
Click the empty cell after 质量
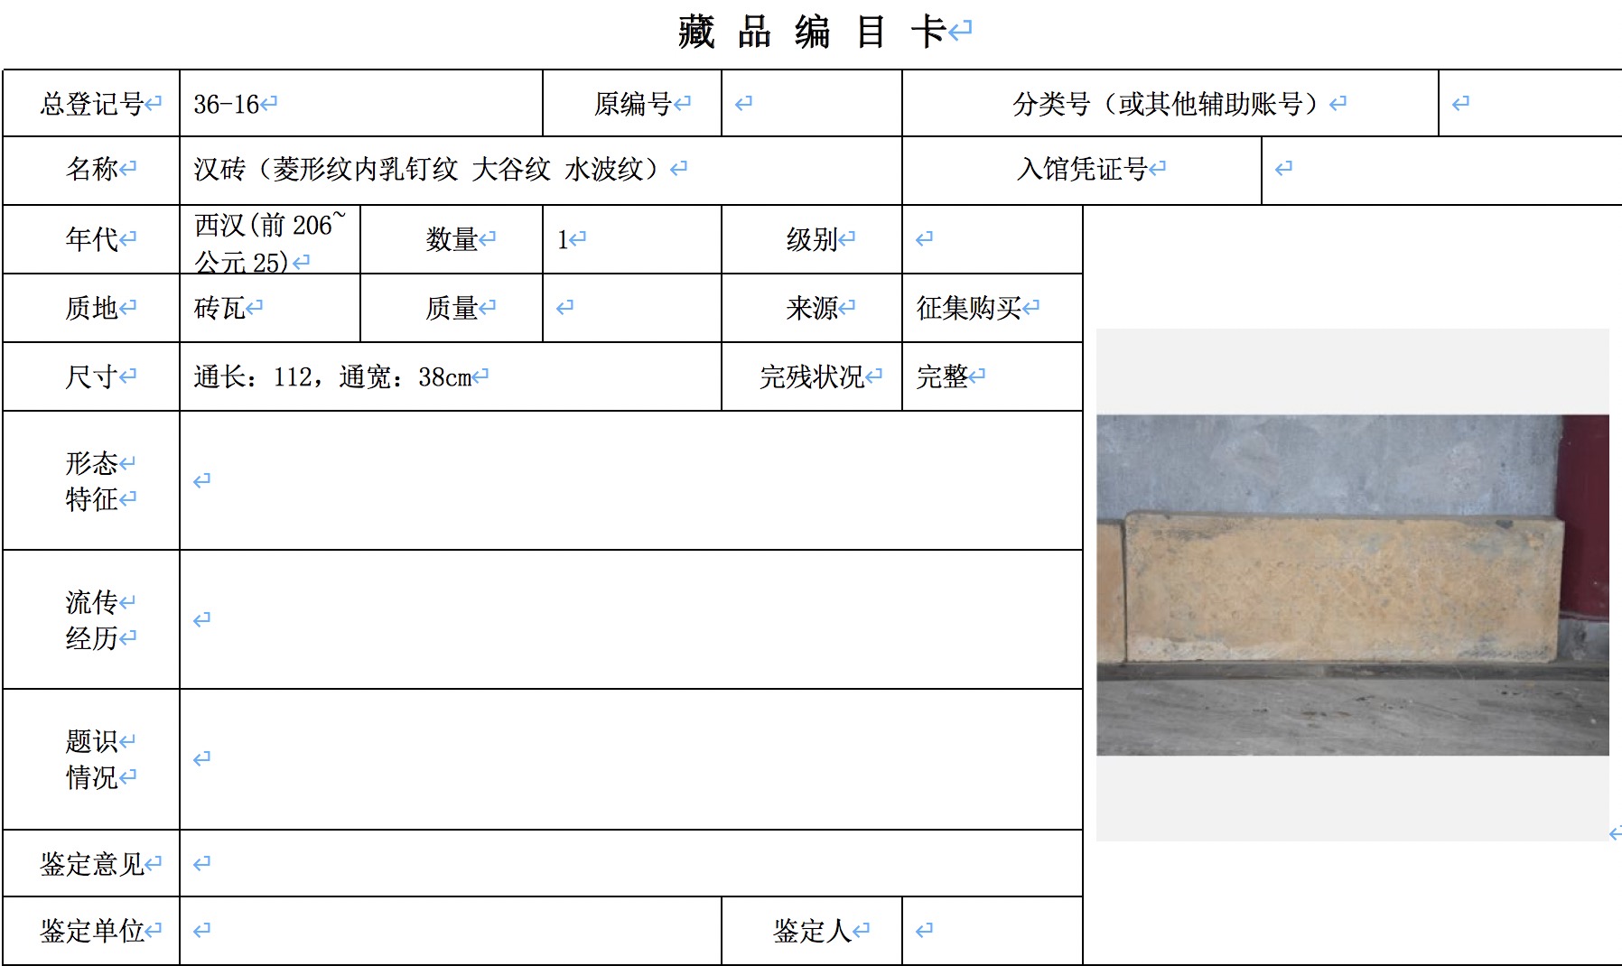pyautogui.click(x=632, y=308)
